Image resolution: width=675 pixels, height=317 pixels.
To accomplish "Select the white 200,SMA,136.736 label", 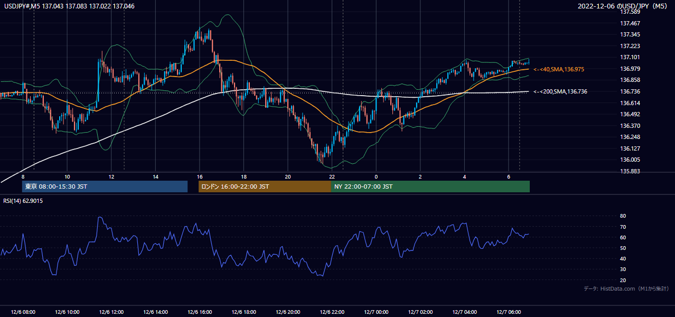I will [560, 91].
